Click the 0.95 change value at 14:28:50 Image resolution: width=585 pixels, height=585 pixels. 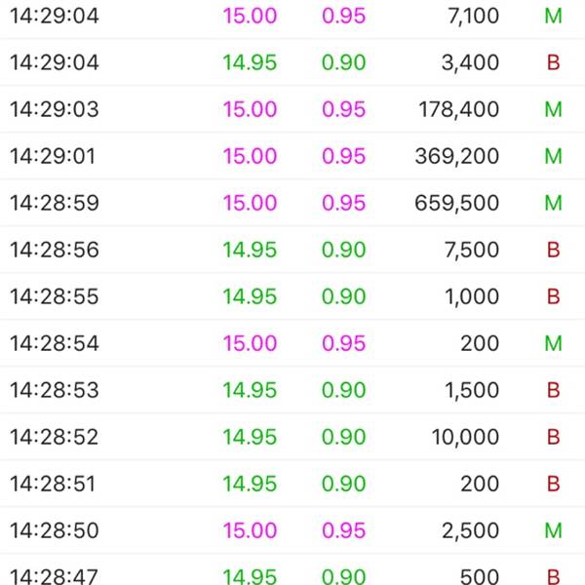point(343,530)
